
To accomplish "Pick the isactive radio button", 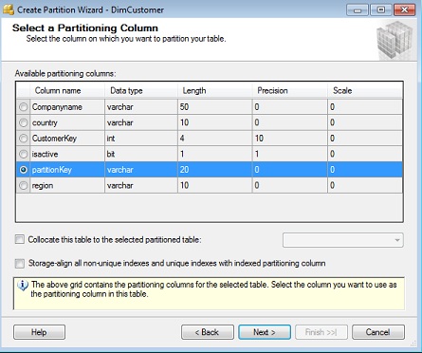I will (24, 154).
